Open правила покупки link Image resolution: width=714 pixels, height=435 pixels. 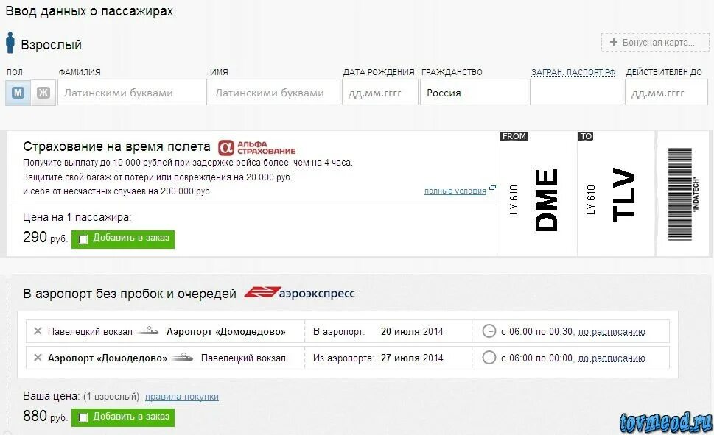click(182, 396)
